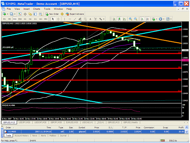The width and height of the screenshot is (190, 143).
Task: Select the arrow cursor tool
Action: tap(53, 19)
